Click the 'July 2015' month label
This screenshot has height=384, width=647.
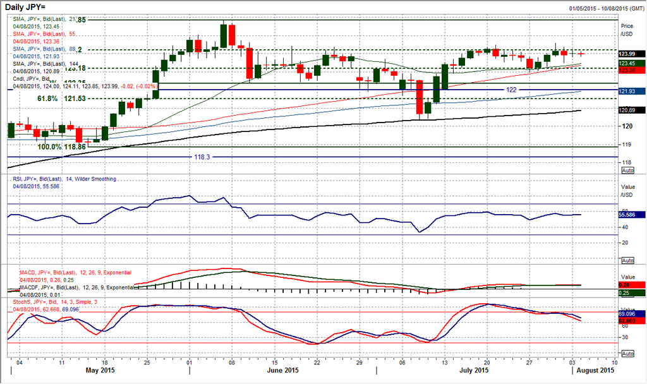[474, 370]
